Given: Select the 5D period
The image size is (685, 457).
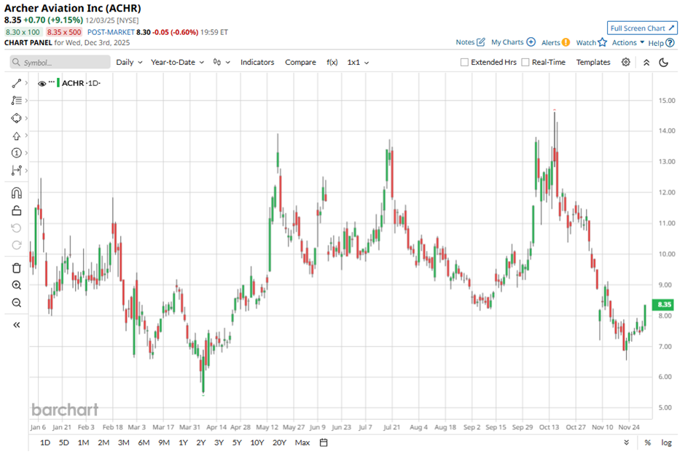Looking at the screenshot, I should click(x=64, y=442).
